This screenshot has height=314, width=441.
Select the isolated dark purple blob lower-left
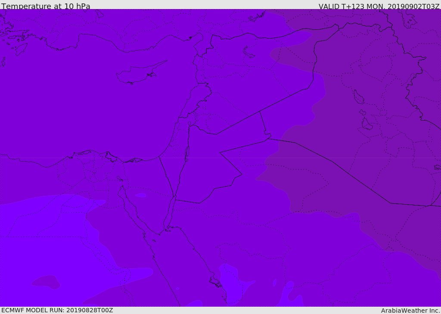(47, 282)
